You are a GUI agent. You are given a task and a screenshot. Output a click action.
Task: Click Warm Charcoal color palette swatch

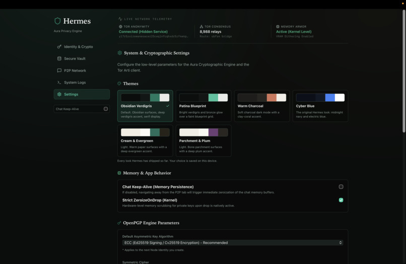pyautogui.click(x=262, y=98)
